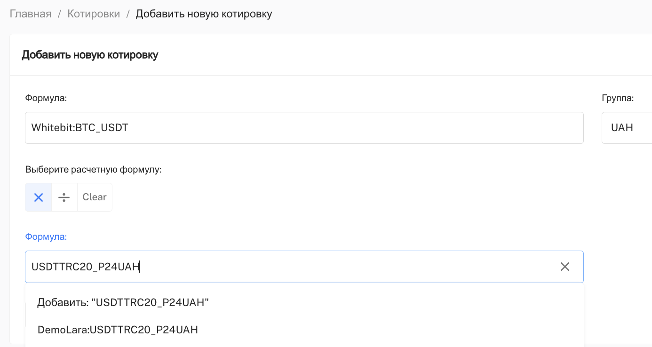The width and height of the screenshot is (652, 347).
Task: Select the division operator icon
Action: tap(64, 197)
